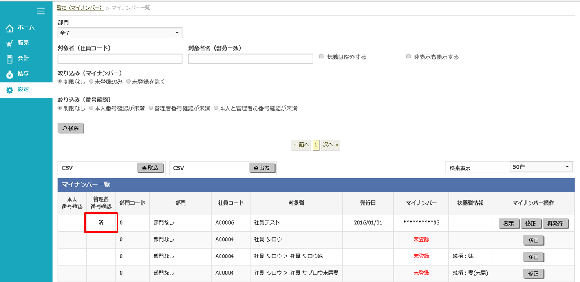Screen dimensions: 580x282
Task: Click the 対象者名 partial-match input field
Action: coord(251,59)
